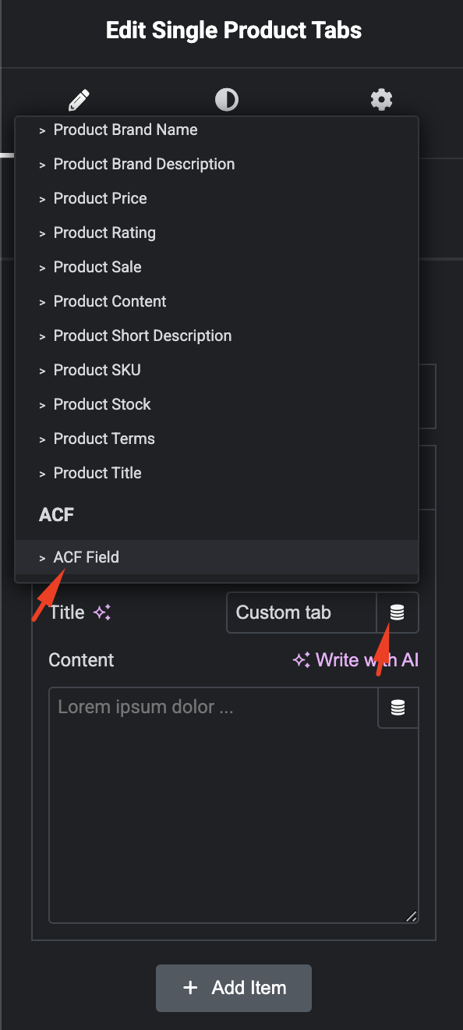This screenshot has width=463, height=1030.
Task: Switch to the Style half-circle icon
Action: pyautogui.click(x=227, y=100)
